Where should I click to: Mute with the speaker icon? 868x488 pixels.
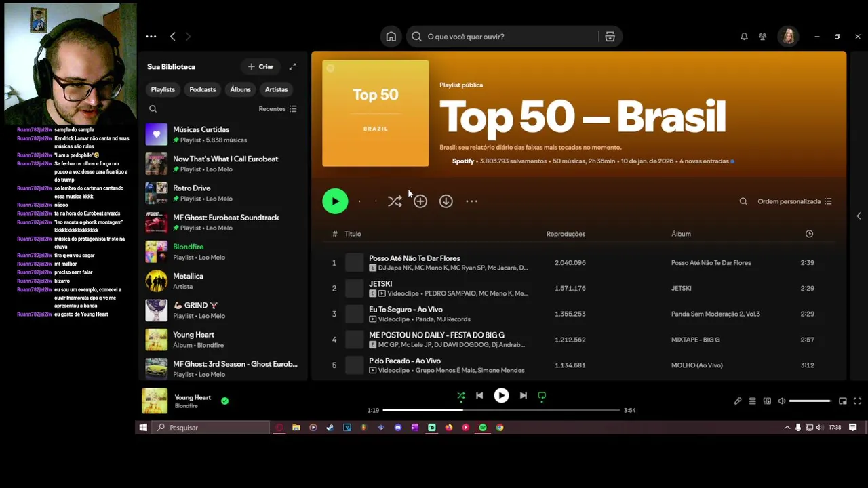pyautogui.click(x=782, y=401)
